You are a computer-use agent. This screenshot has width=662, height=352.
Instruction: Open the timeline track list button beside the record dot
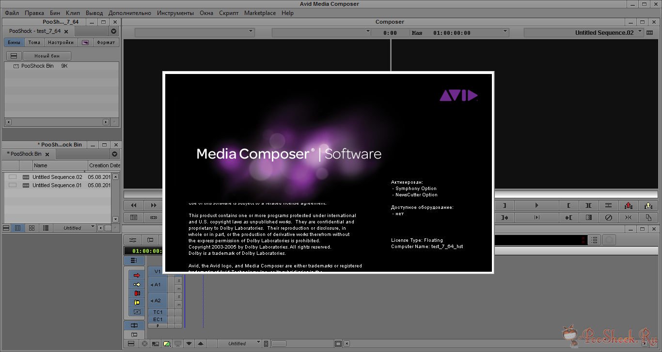(595, 240)
